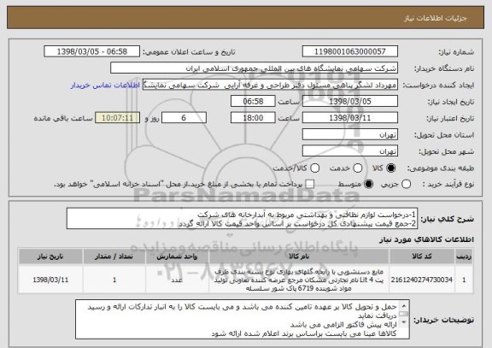The image size is (492, 348).
Task: Click the need date cell 1398/03/11
Action: coord(50,280)
